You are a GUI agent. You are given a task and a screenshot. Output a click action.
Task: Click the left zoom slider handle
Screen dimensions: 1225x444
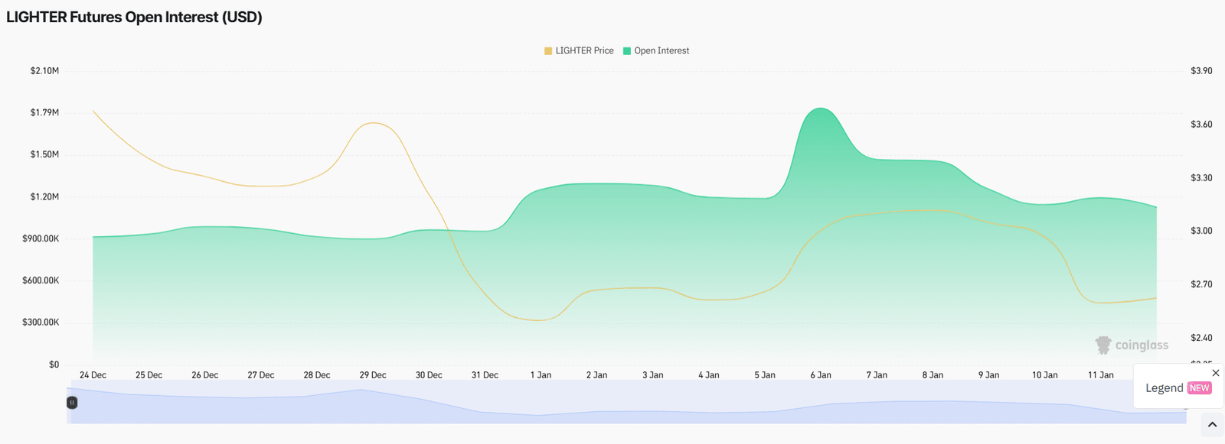point(72,403)
